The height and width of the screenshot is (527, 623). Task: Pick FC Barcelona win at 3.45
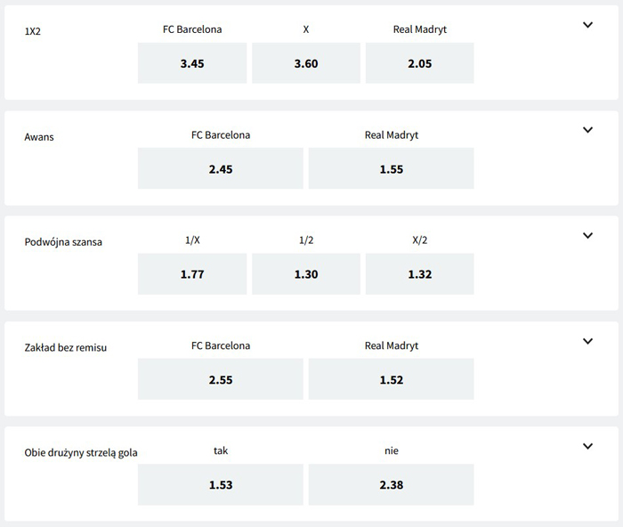(192, 63)
